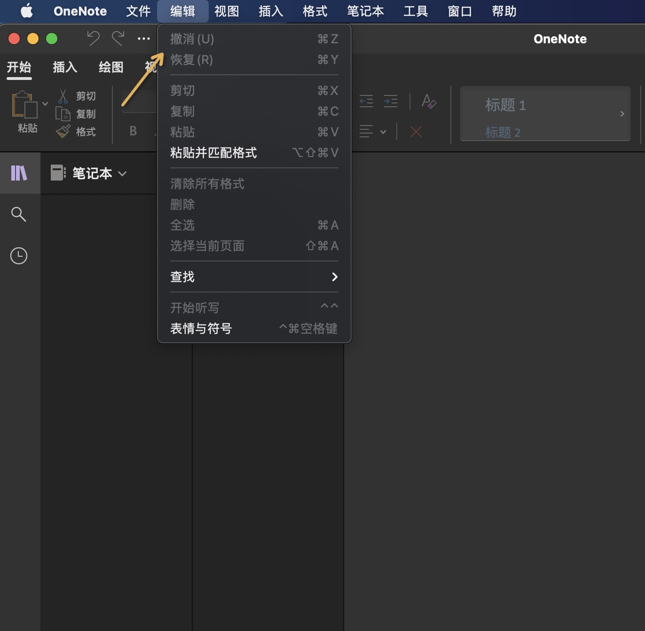Image resolution: width=645 pixels, height=631 pixels.
Task: Click the 剪切 label in ribbon
Action: coord(86,96)
